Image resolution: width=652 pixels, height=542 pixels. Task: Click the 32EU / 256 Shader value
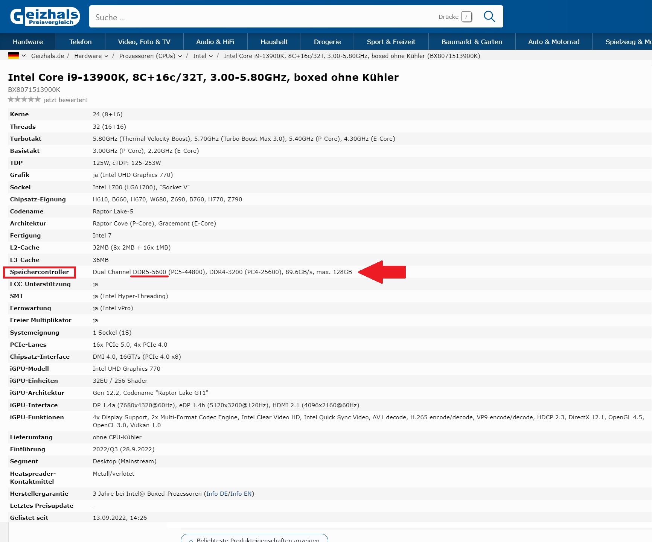coord(120,381)
